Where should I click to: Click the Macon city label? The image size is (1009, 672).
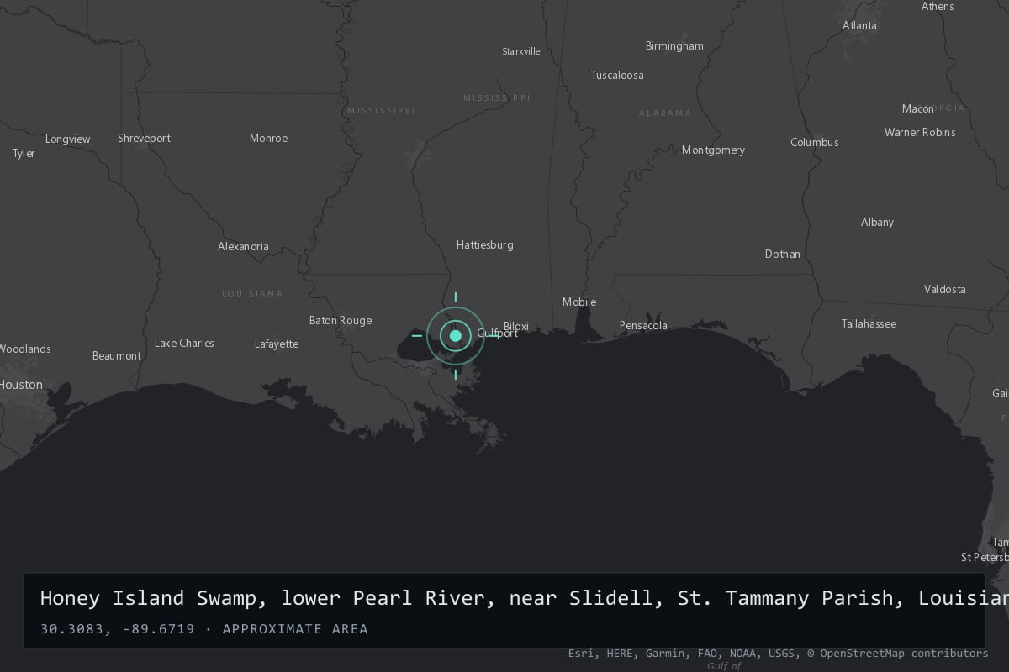[918, 108]
